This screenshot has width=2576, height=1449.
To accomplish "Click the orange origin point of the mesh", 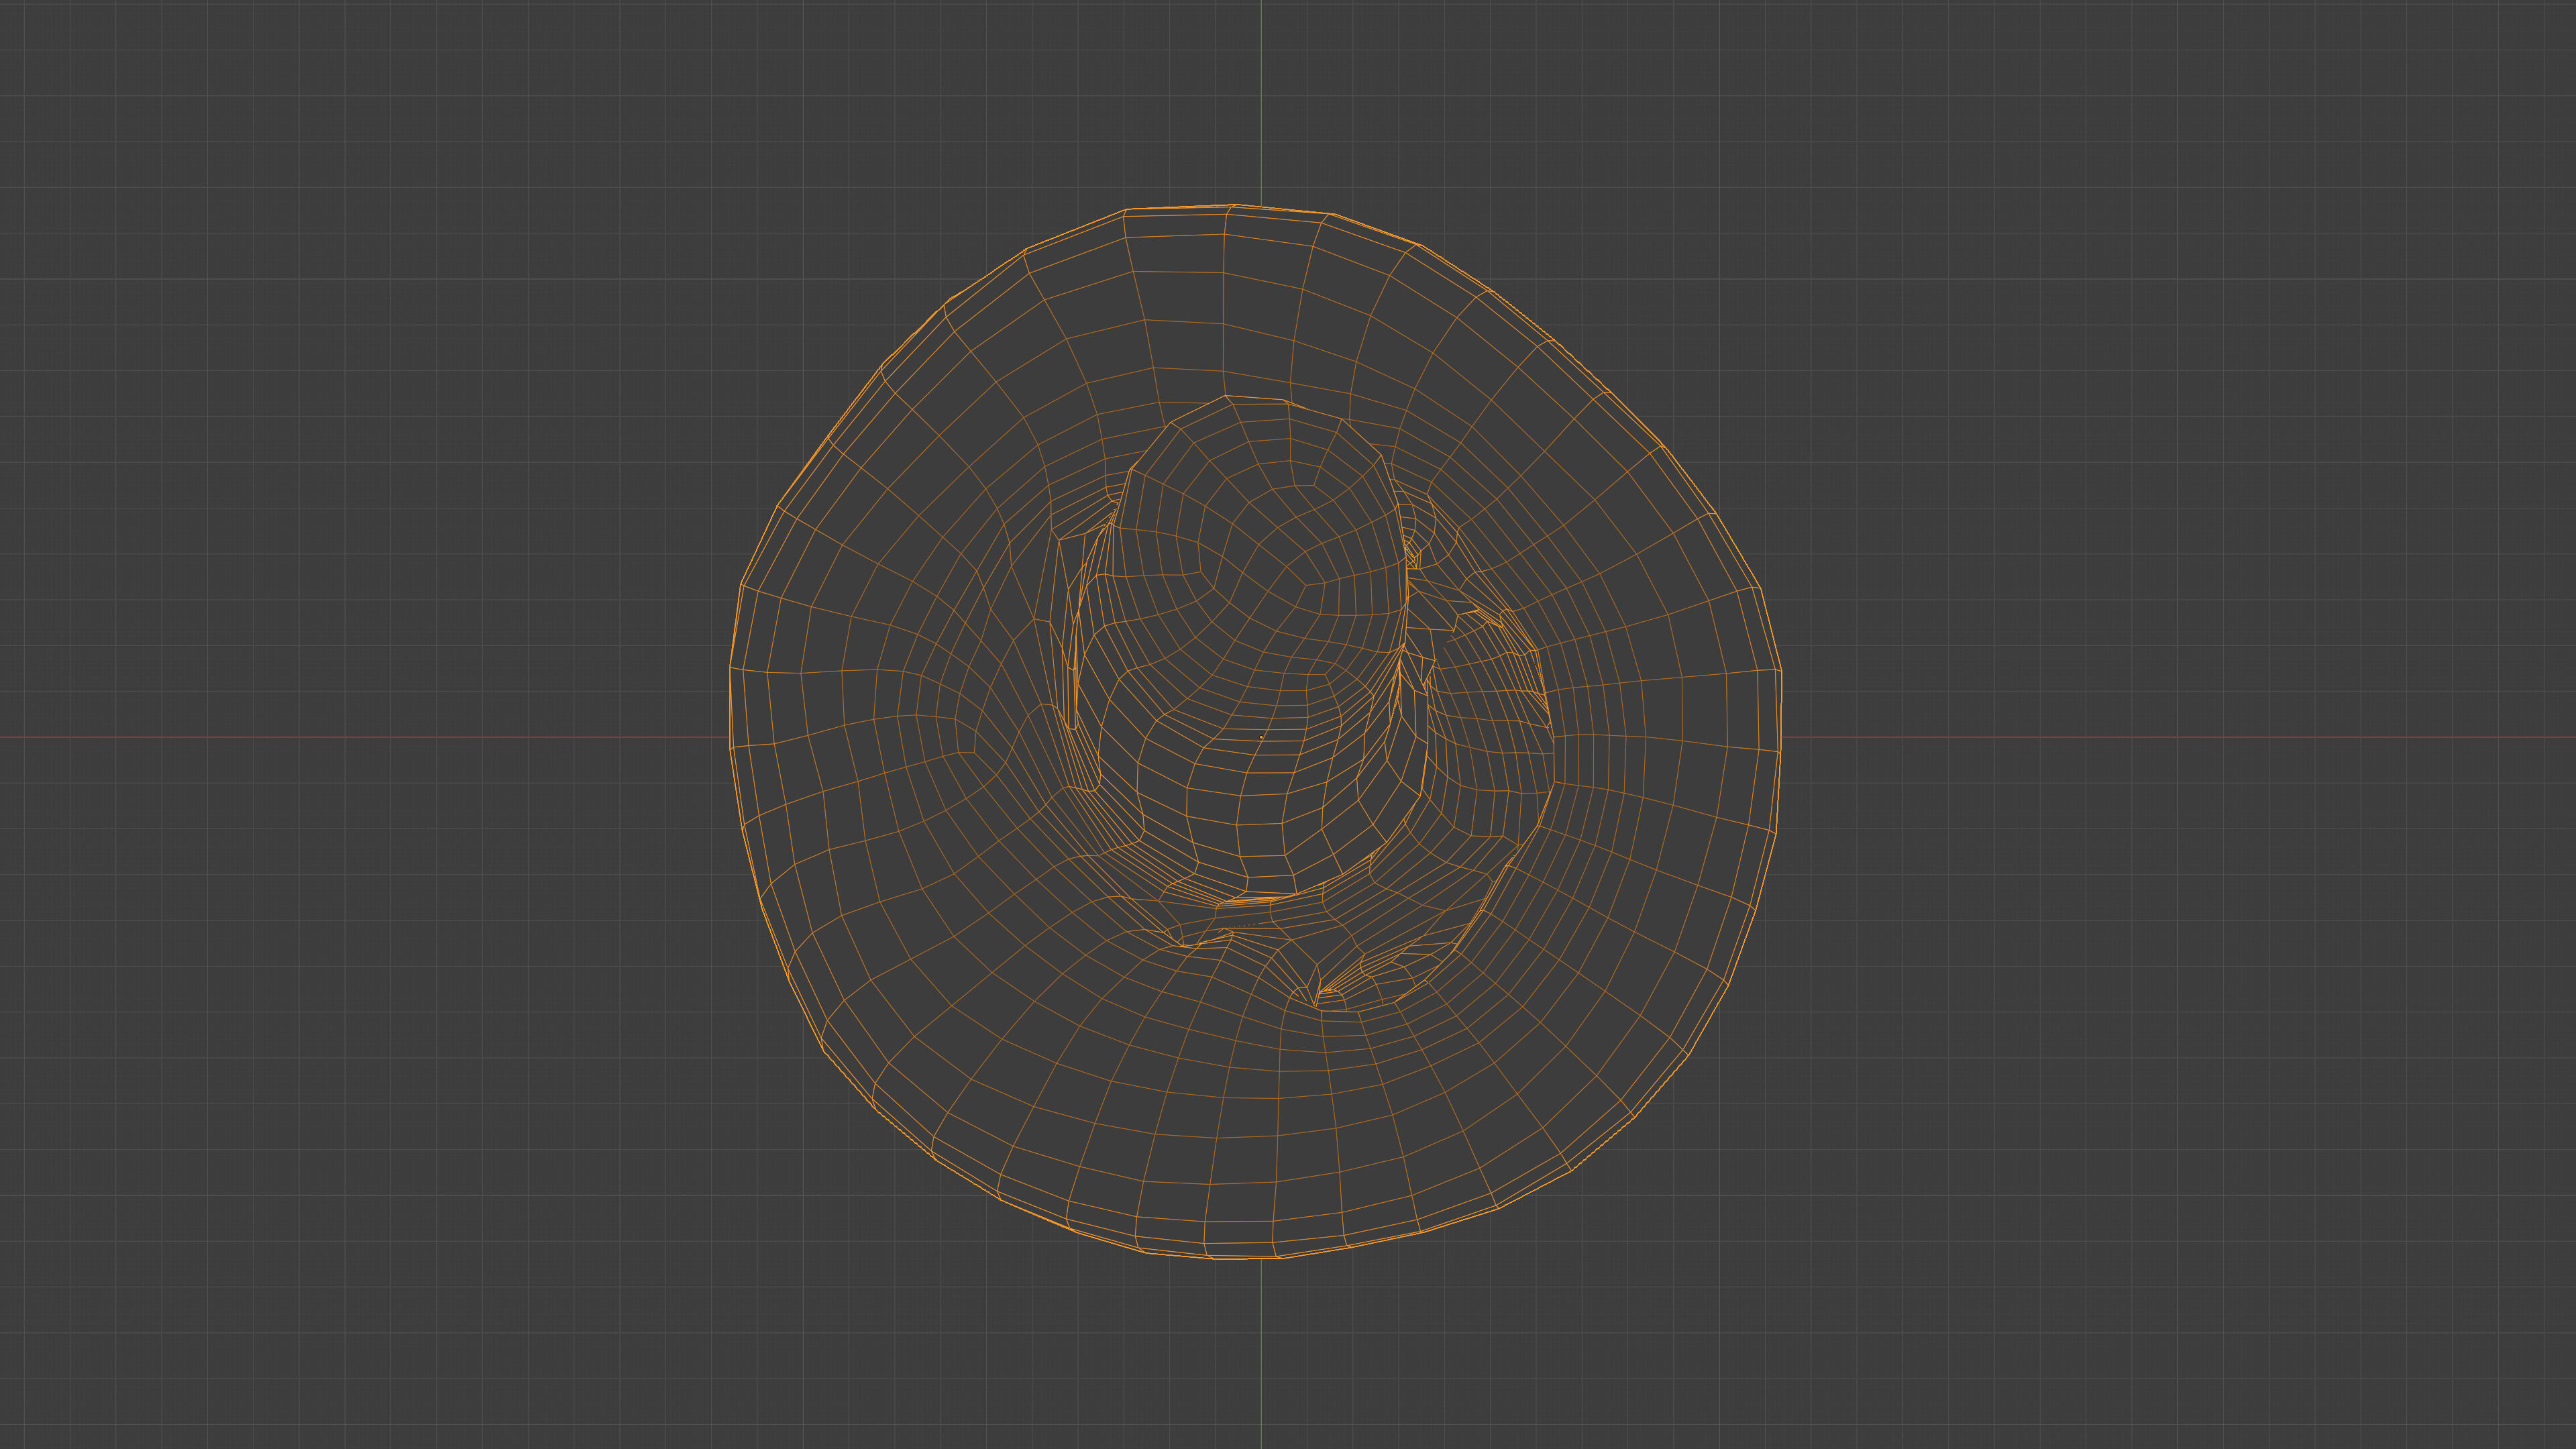I will pyautogui.click(x=1261, y=737).
